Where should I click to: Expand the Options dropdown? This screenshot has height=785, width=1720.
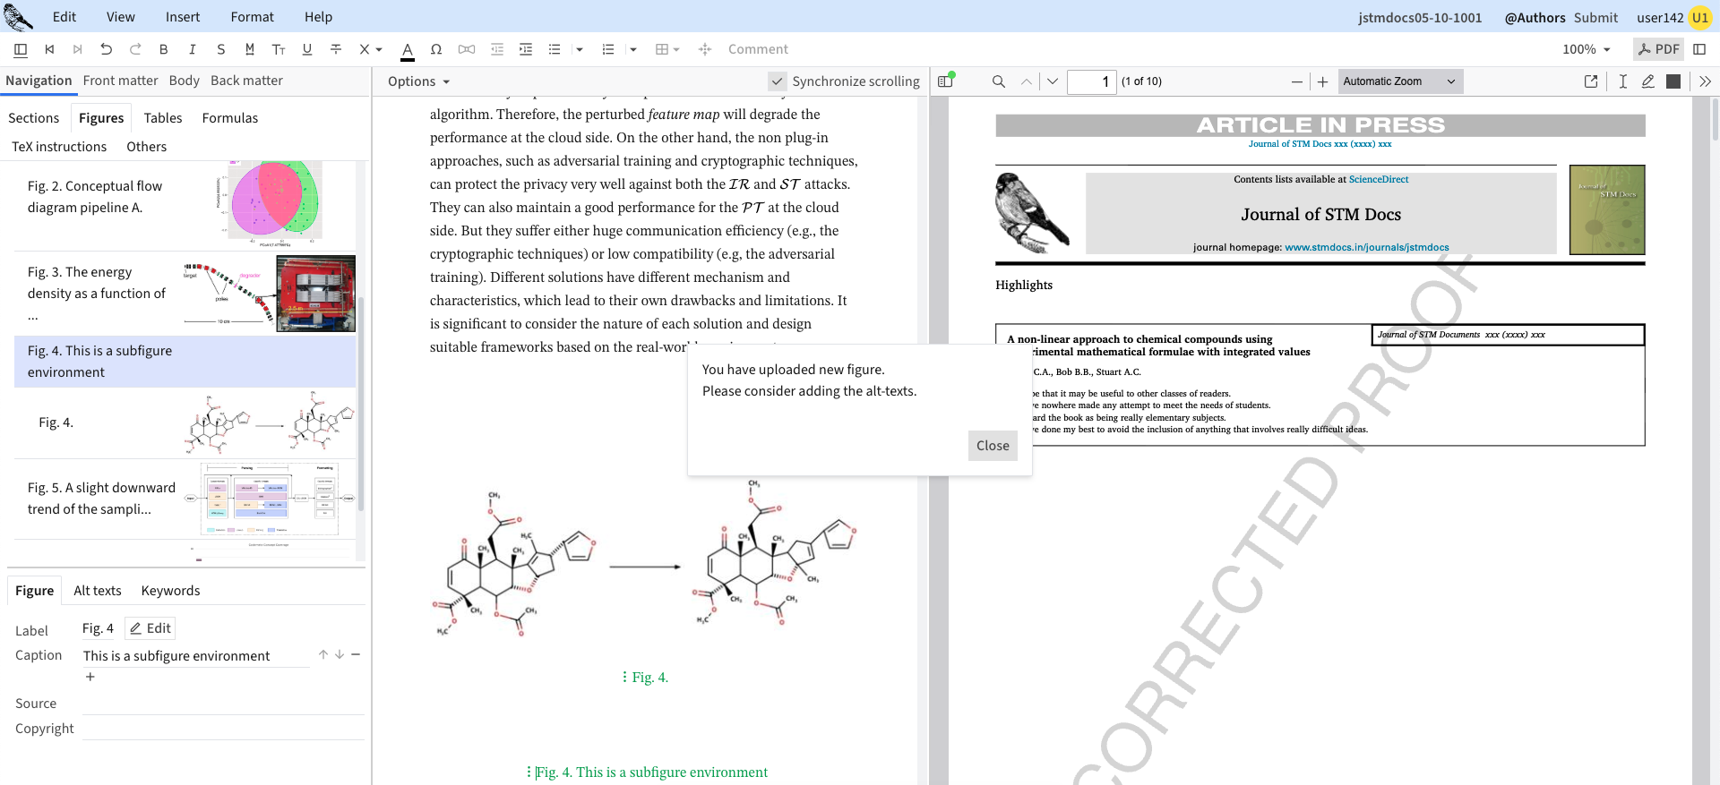tap(418, 81)
